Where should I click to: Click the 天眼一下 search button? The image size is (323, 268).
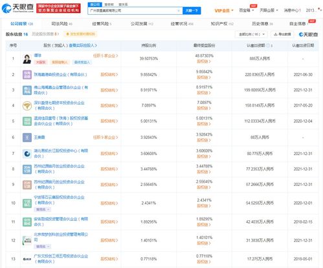[x=192, y=10]
